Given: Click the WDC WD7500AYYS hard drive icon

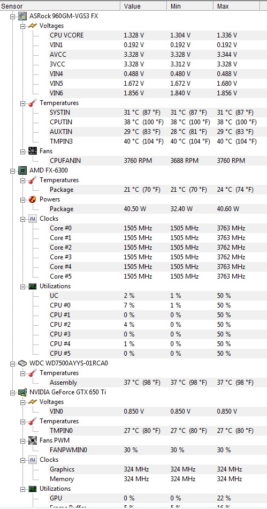Looking at the screenshot, I should [x=22, y=363].
